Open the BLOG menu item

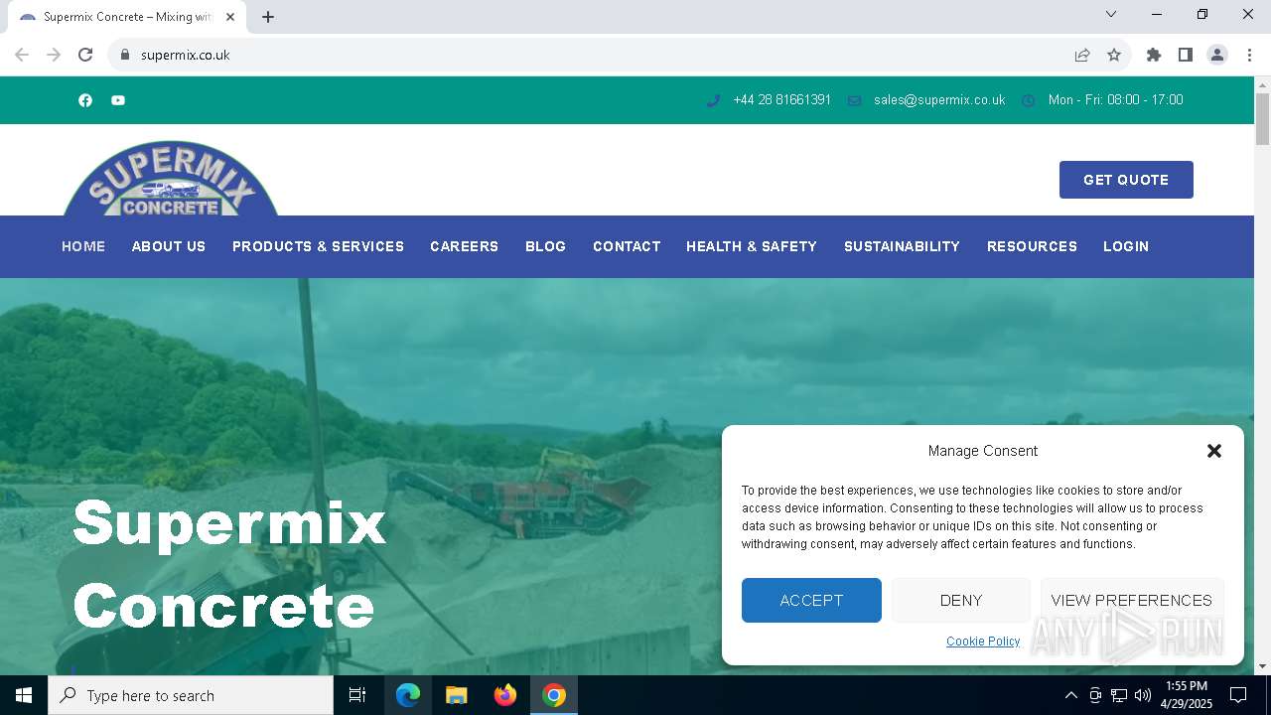click(x=545, y=246)
